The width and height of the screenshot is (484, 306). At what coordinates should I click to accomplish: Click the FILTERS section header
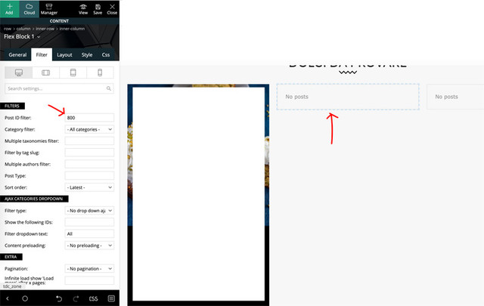pyautogui.click(x=12, y=106)
